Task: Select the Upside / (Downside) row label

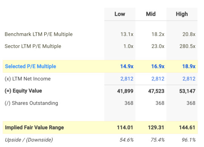Action: point(29,140)
